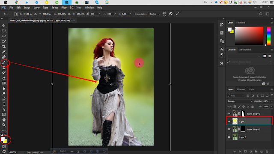
Task: Cancel the transform with the circle-slash icon
Action: click(171, 14)
